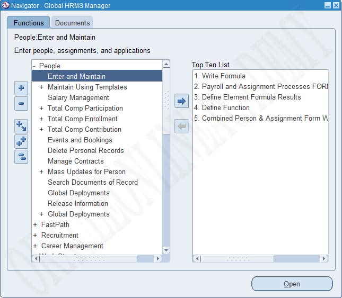
Task: Expand Total Comp Participation node
Action: click(41, 108)
